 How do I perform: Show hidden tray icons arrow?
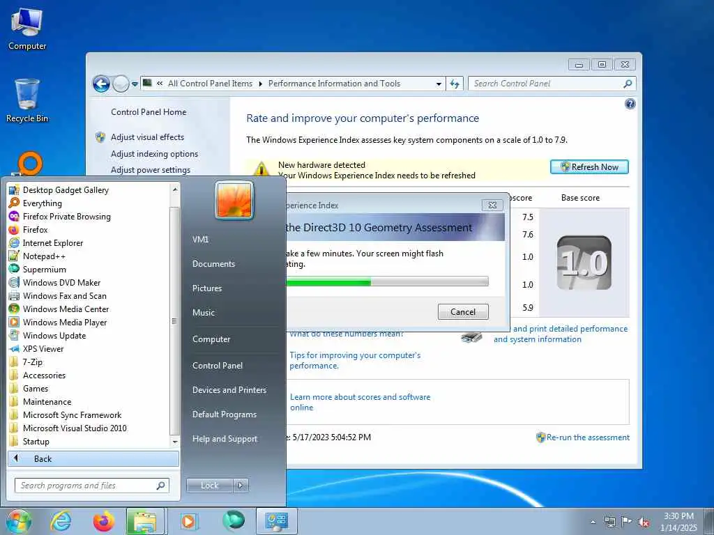[x=593, y=522]
